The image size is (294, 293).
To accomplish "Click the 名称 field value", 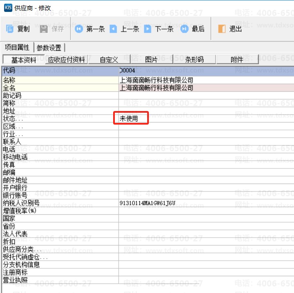I will pyautogui.click(x=205, y=80).
